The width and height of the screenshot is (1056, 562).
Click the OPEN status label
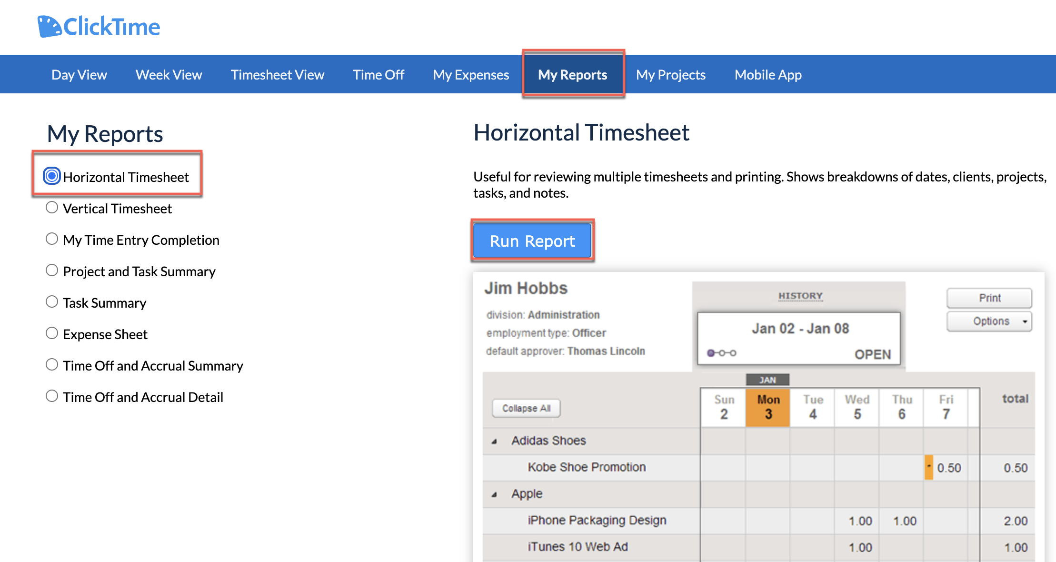(872, 354)
